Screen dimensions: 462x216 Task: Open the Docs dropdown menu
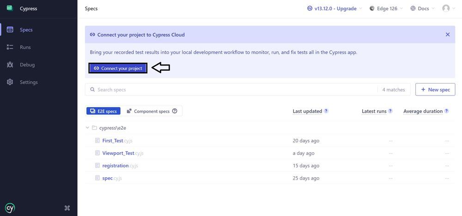tap(423, 8)
